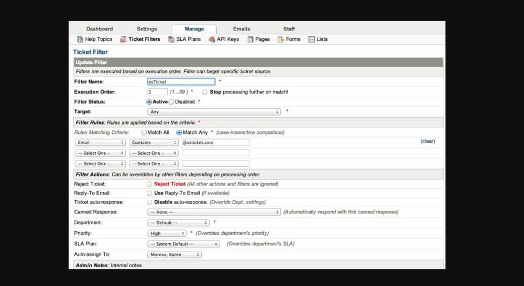The width and height of the screenshot is (524, 286).
Task: Open Lists via its icon
Action: pyautogui.click(x=312, y=39)
